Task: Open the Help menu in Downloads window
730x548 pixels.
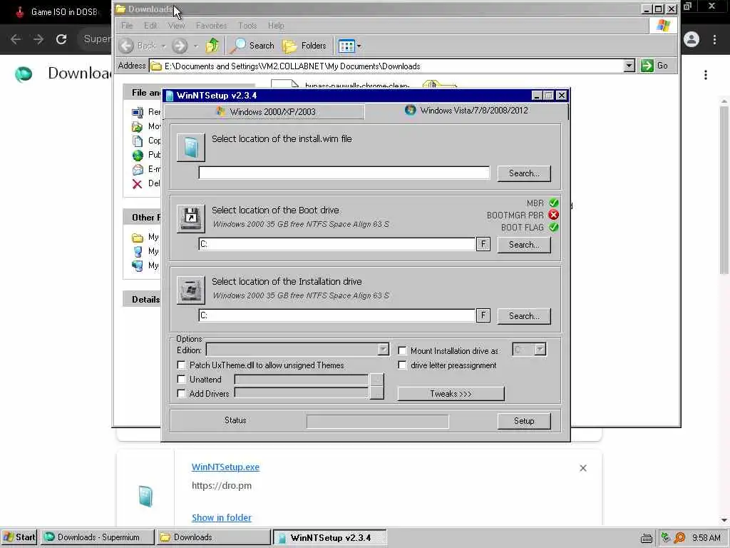Action: [276, 26]
